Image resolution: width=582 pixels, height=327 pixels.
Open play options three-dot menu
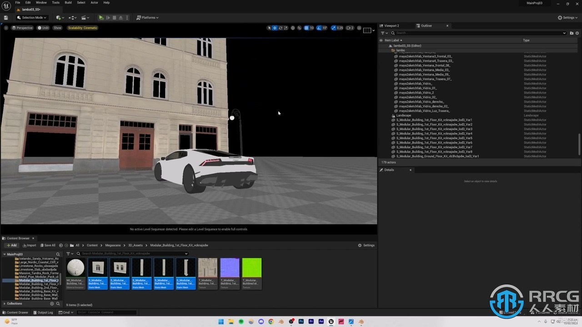pyautogui.click(x=126, y=18)
